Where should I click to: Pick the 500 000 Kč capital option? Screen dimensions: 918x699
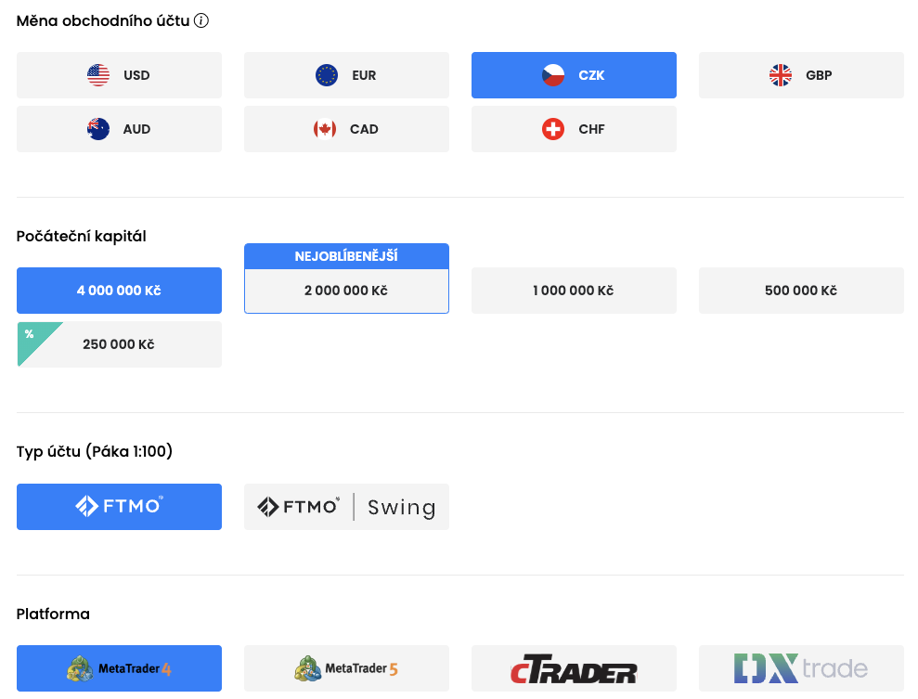[x=801, y=291]
